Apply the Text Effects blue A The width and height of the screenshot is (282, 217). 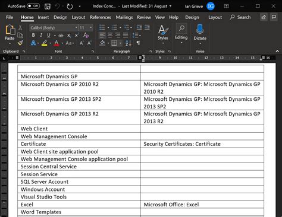click(33, 43)
